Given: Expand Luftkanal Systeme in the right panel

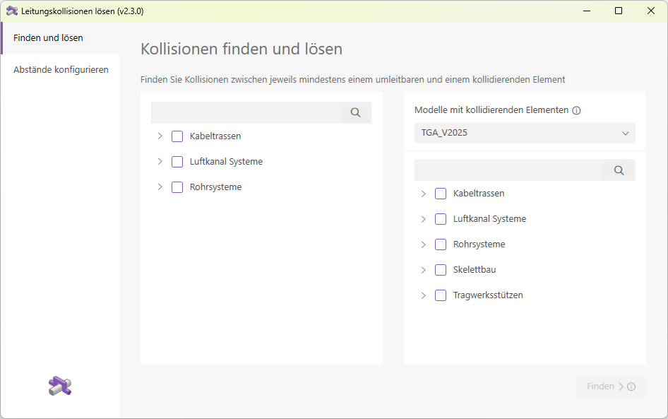Looking at the screenshot, I should coord(424,218).
